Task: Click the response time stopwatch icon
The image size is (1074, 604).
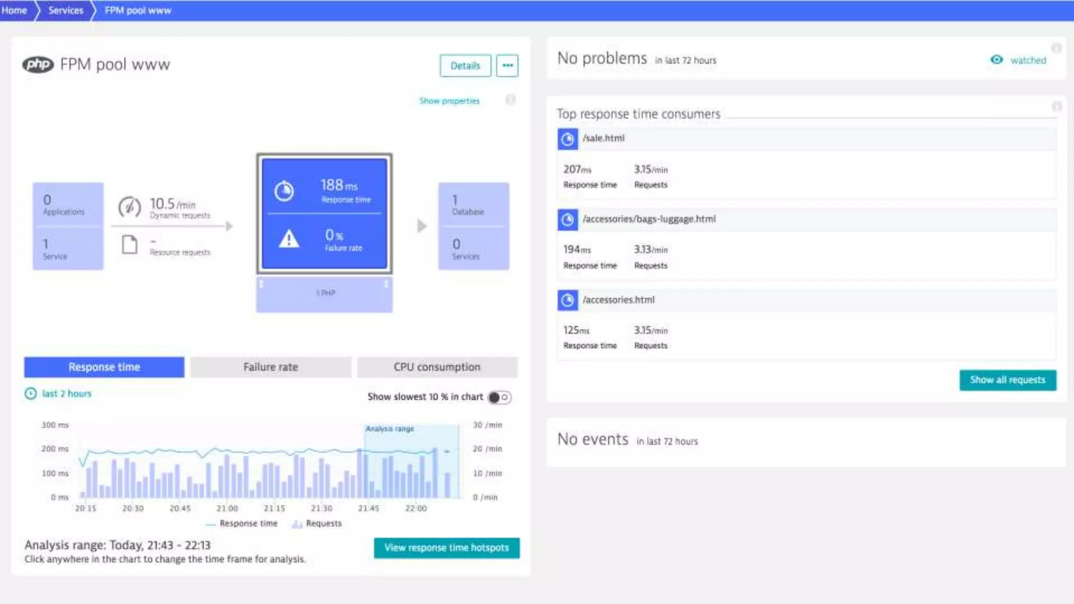Action: click(284, 191)
